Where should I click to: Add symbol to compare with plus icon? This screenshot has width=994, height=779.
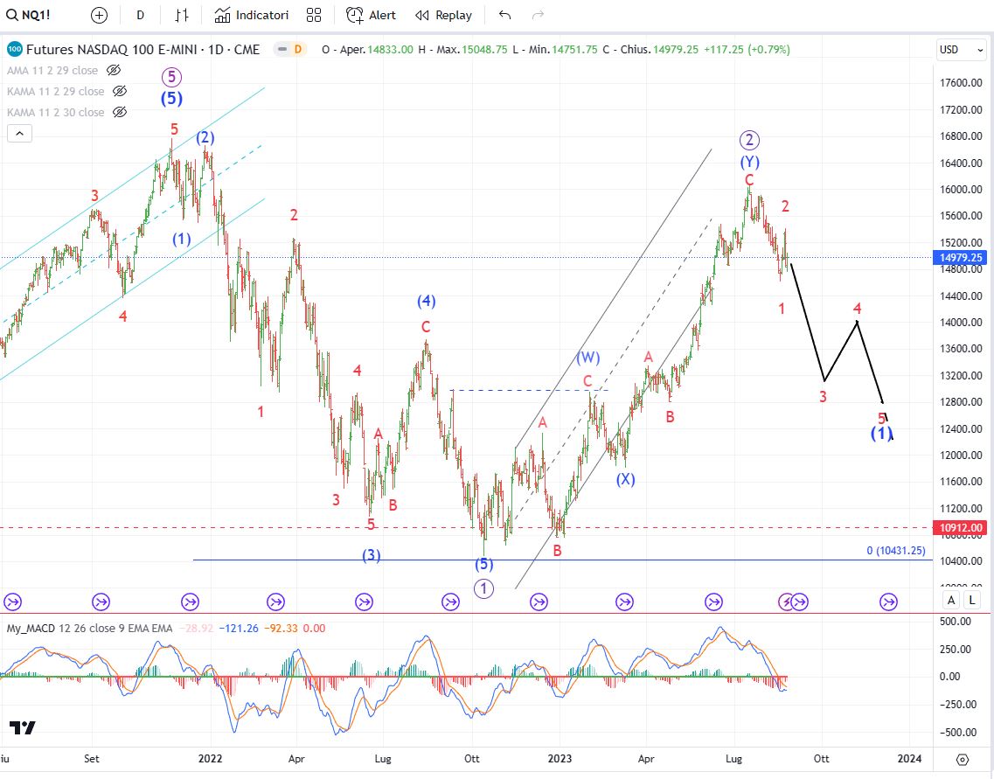pos(99,15)
